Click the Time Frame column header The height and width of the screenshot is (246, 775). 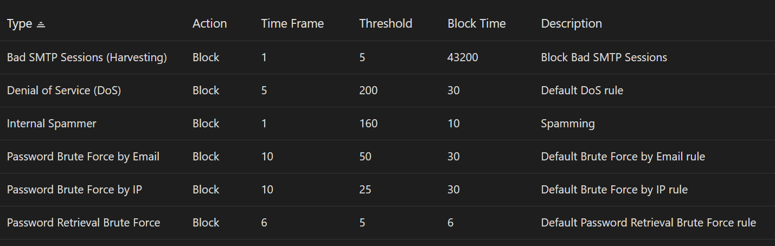[x=292, y=24]
